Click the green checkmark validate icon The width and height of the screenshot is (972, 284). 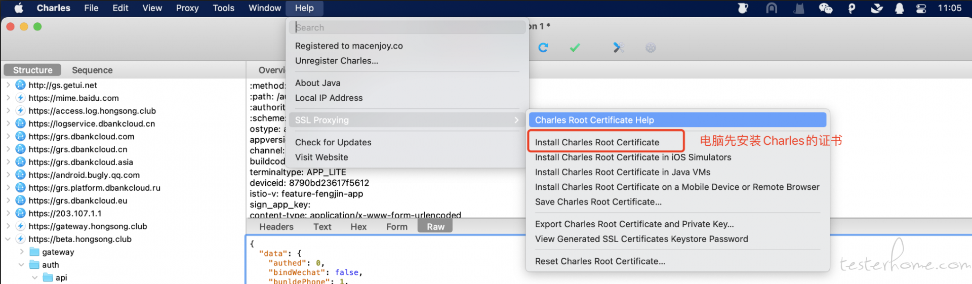(x=575, y=48)
